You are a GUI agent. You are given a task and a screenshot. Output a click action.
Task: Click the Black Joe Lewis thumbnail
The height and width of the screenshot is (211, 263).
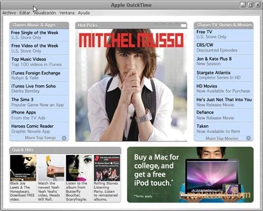coord(23,168)
